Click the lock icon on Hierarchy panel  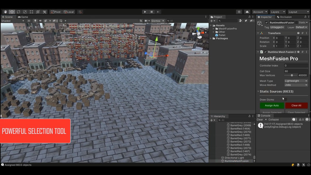tap(249, 116)
